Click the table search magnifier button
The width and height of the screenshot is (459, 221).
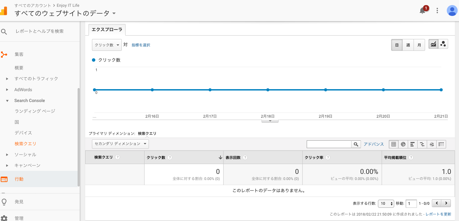356,144
